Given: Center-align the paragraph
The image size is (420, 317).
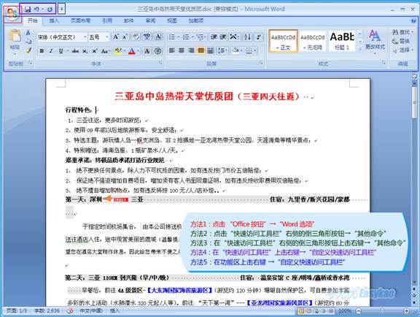Looking at the screenshot, I should [182, 50].
